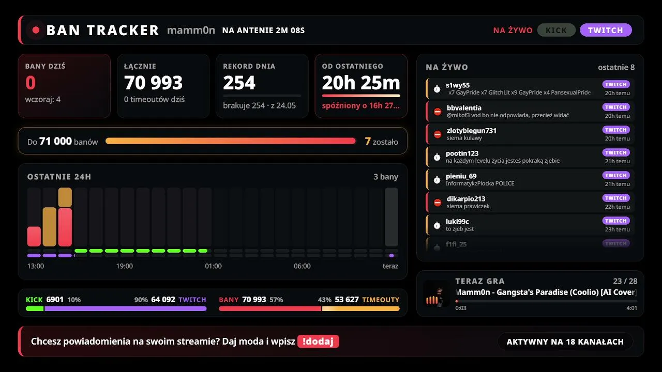Click username luki99c in live list
This screenshot has height=372, width=662.
tap(457, 222)
